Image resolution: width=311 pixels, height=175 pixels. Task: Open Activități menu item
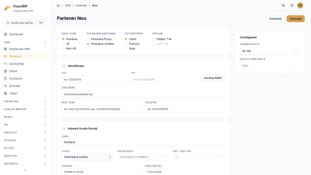click(x=25, y=86)
